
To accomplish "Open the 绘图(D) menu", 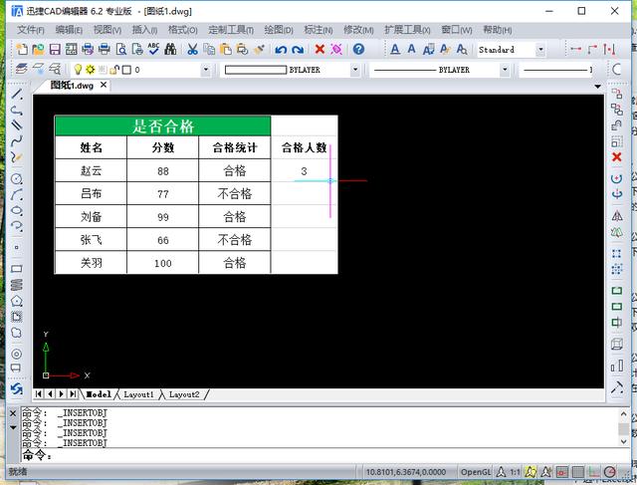I will coord(279,30).
